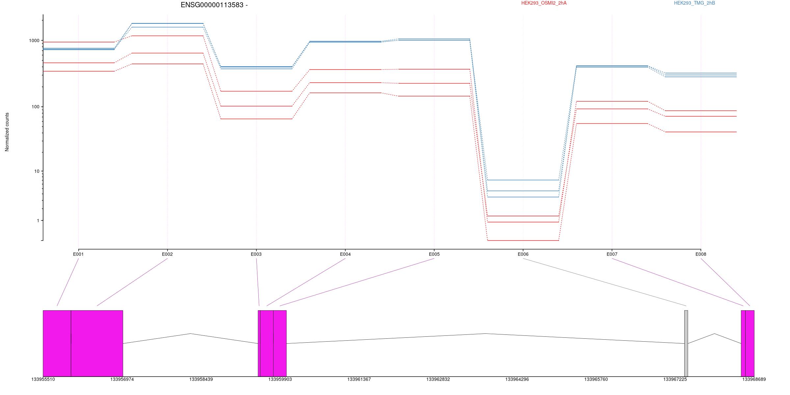Click the 1 y-axis tick label
Viewport: 790px width, 395px height.
(x=38, y=221)
